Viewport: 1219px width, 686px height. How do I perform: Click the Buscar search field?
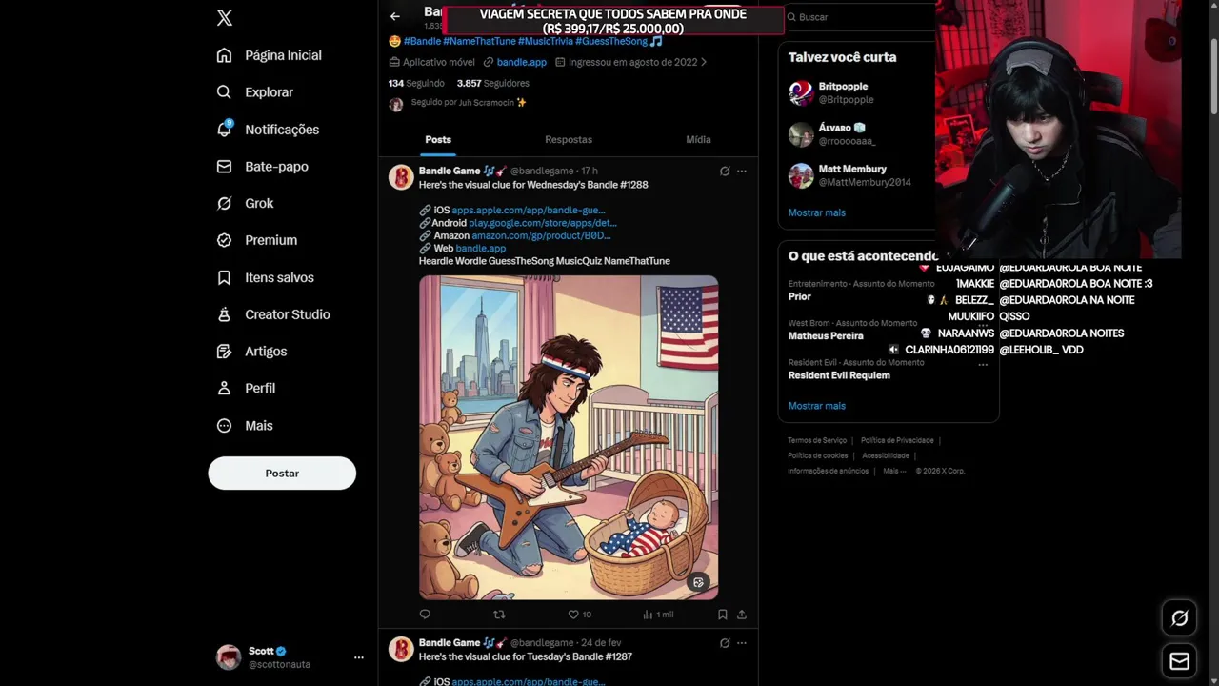862,17
